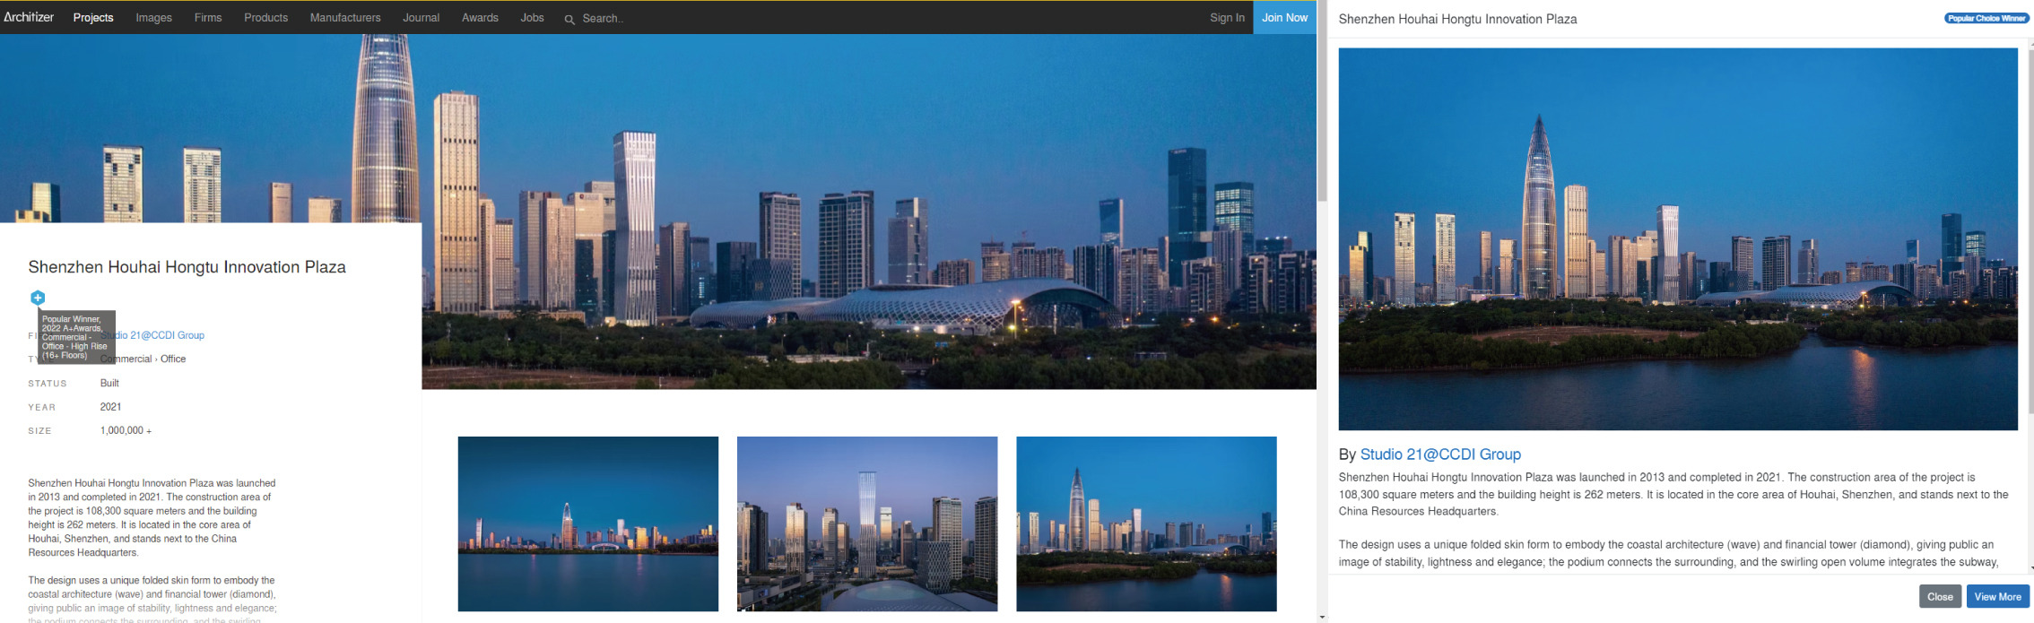The height and width of the screenshot is (623, 2034).
Task: Click the View More button
Action: (x=1997, y=596)
